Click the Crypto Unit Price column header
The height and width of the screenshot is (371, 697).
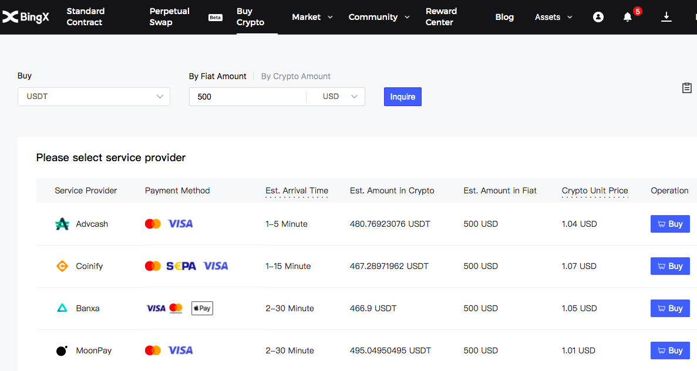coord(595,191)
